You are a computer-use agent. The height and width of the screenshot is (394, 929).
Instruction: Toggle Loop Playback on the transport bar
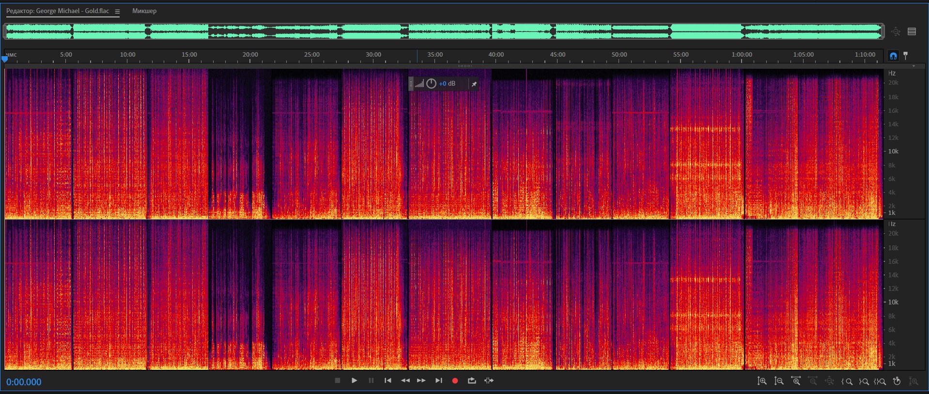pyautogui.click(x=472, y=380)
